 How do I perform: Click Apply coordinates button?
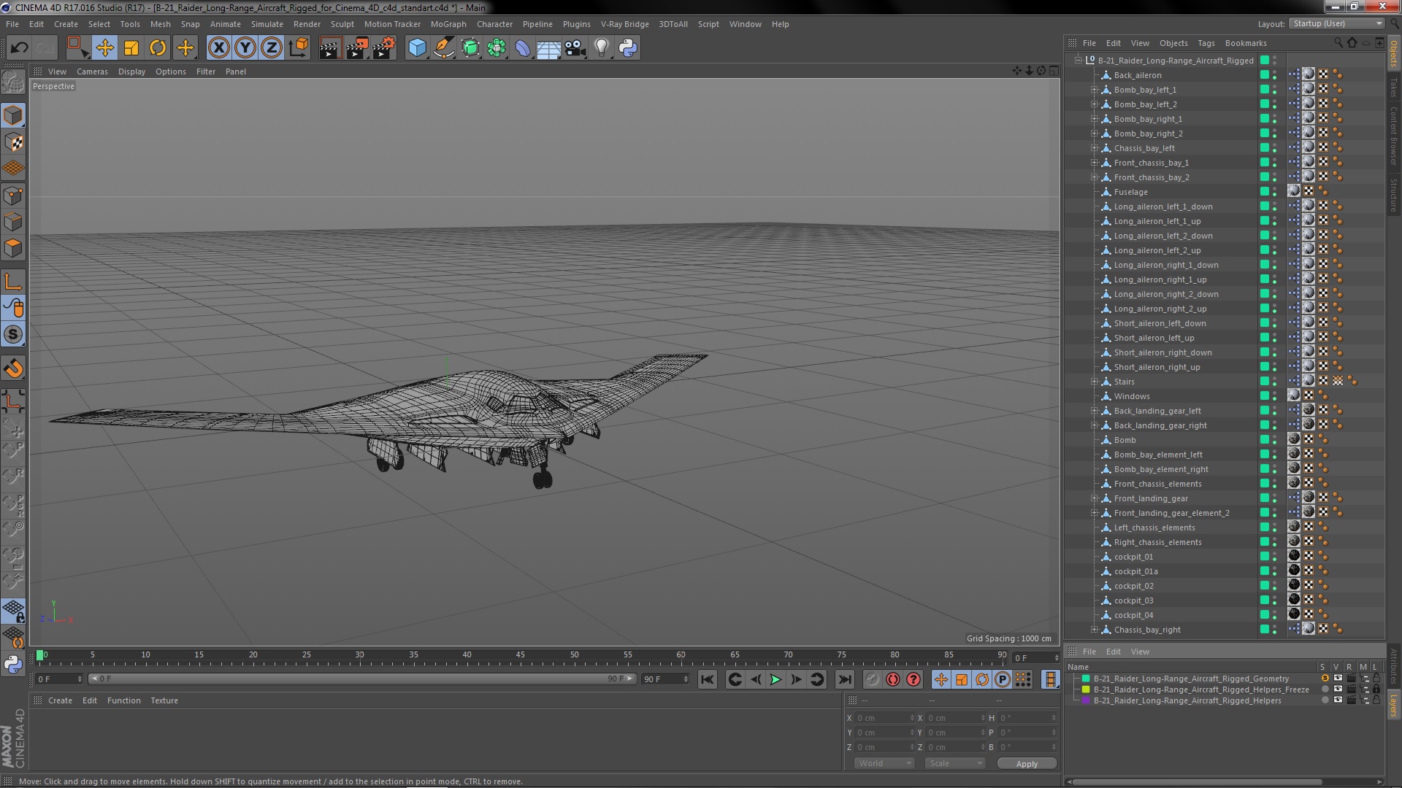coord(1027,763)
